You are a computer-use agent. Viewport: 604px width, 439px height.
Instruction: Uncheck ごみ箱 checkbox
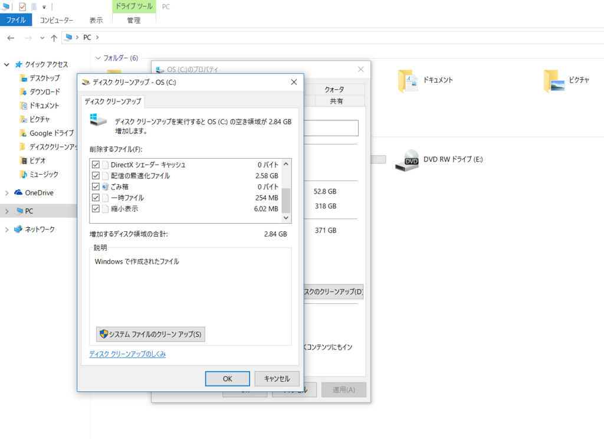[x=96, y=186]
